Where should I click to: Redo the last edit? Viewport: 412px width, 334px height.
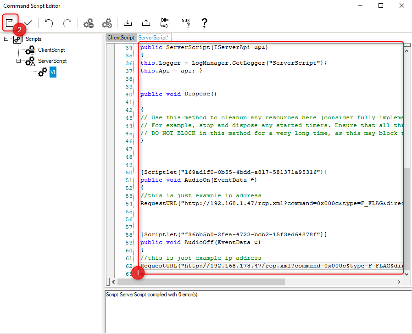[67, 22]
